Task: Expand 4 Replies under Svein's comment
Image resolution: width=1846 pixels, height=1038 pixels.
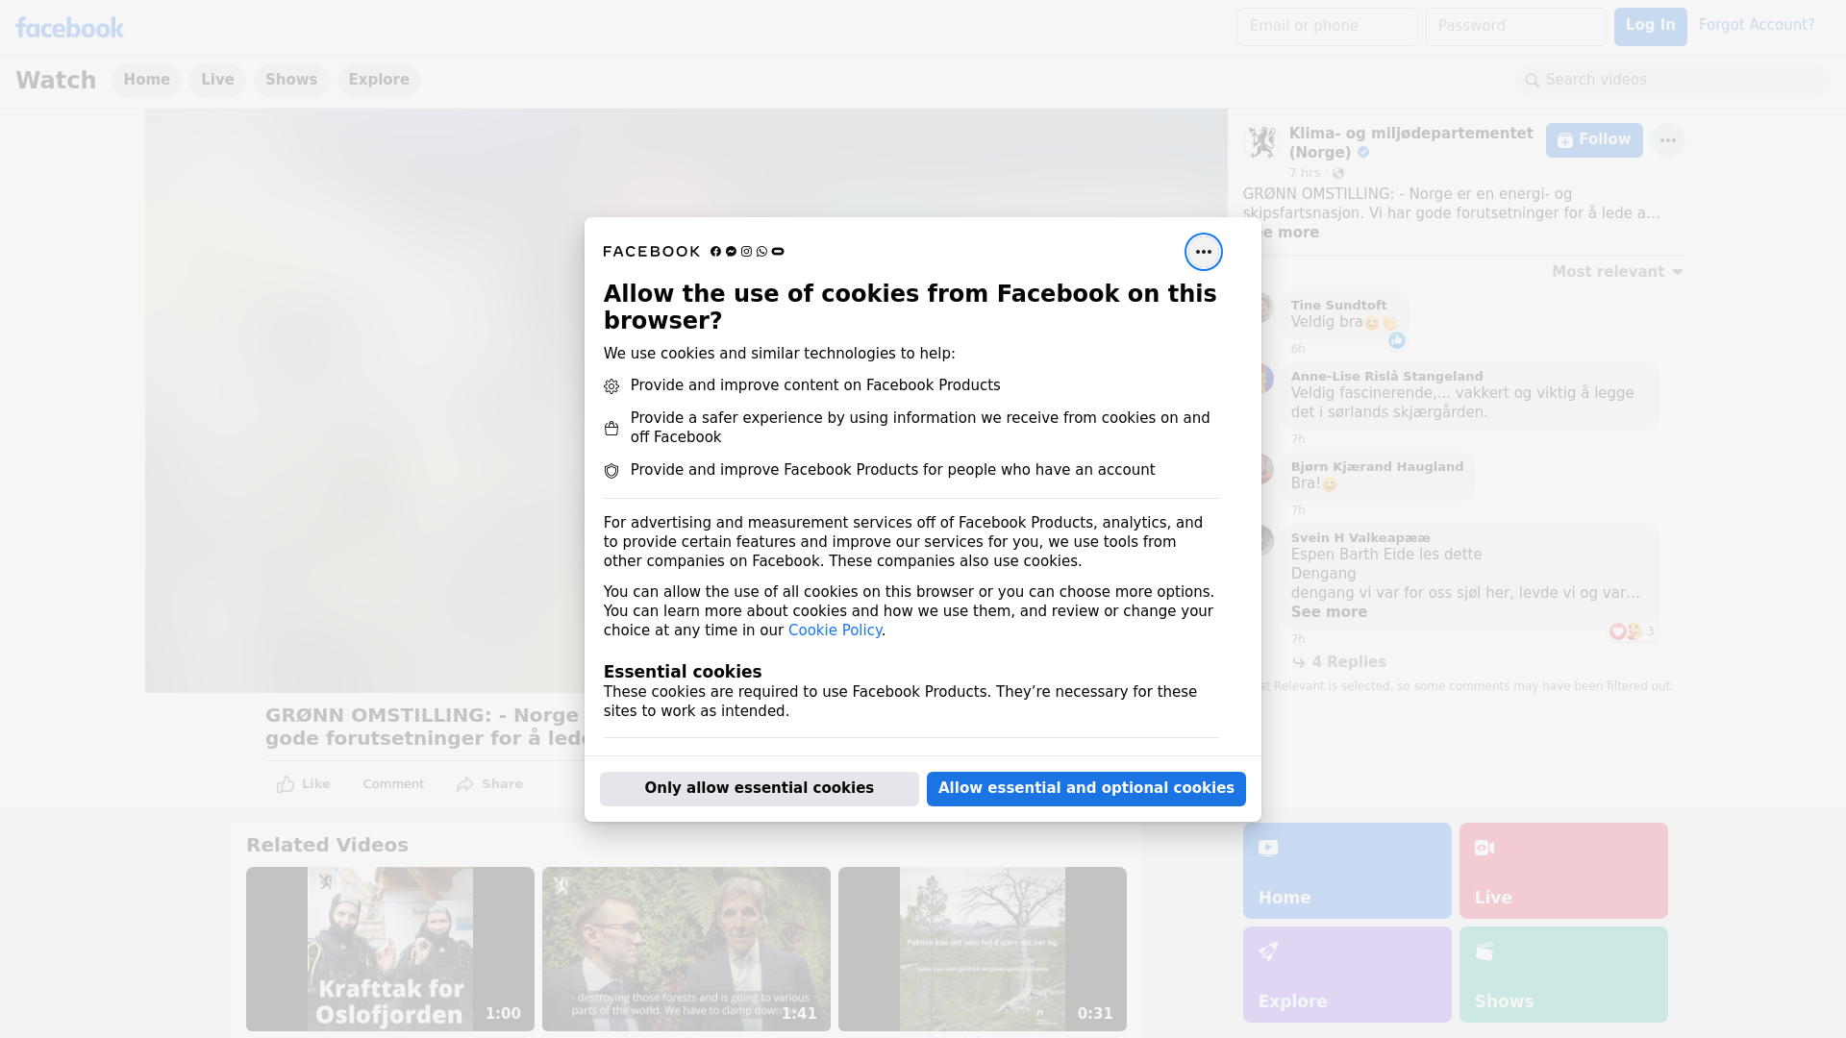Action: [x=1348, y=662]
